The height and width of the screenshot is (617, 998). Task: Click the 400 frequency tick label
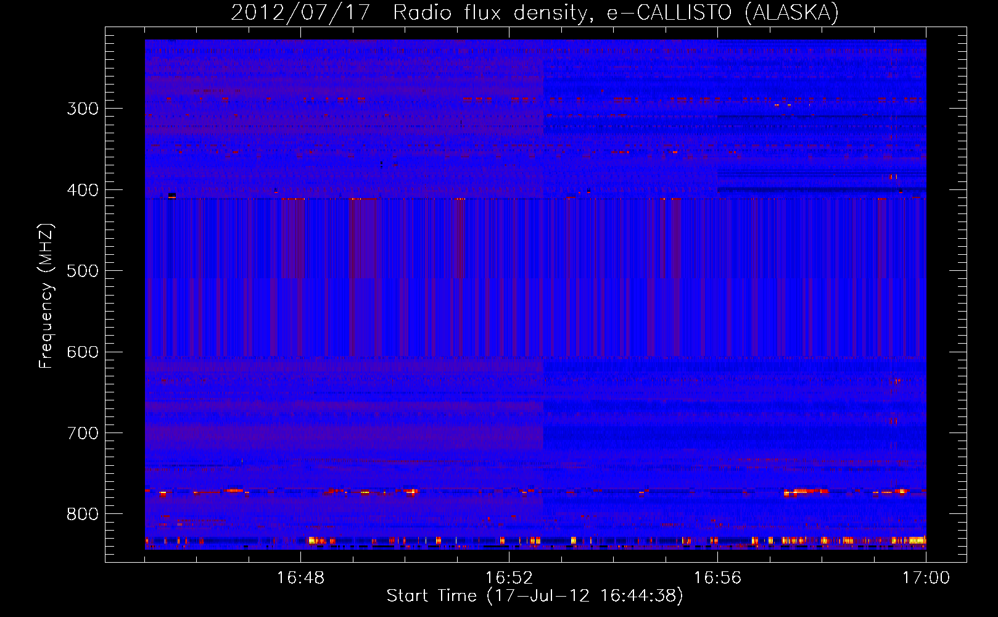[x=83, y=190]
